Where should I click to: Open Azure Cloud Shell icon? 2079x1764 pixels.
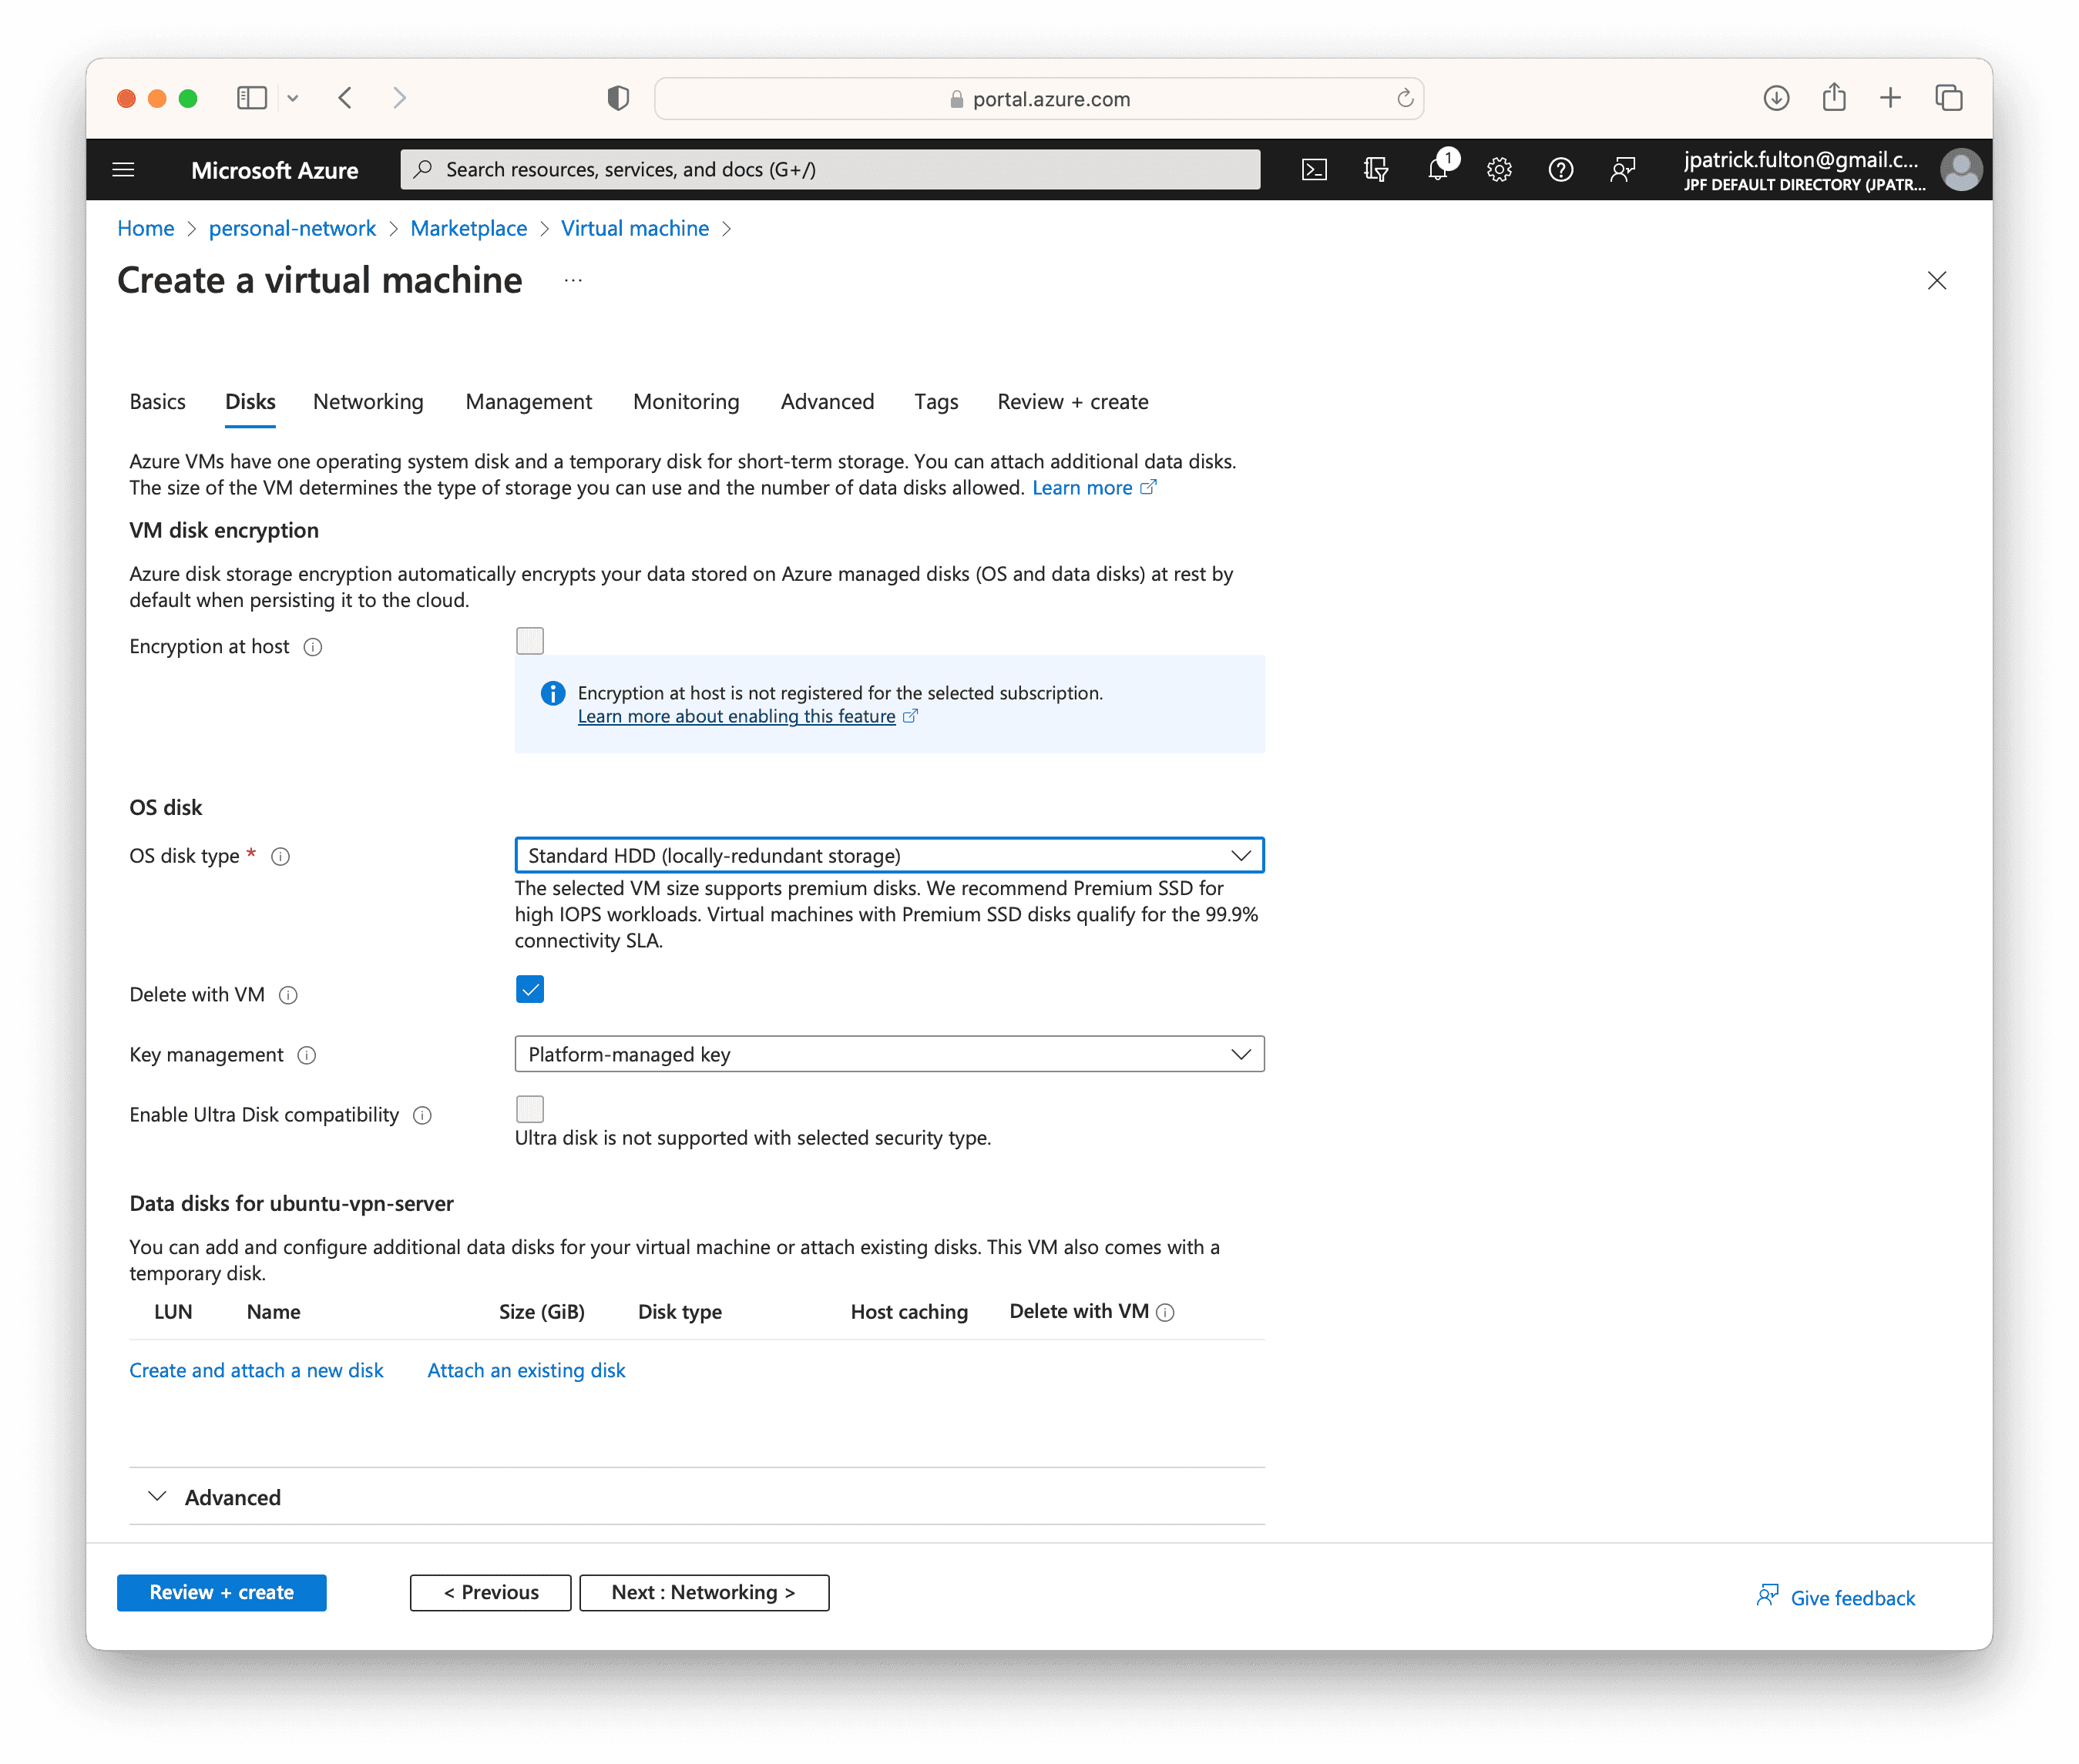[1314, 170]
